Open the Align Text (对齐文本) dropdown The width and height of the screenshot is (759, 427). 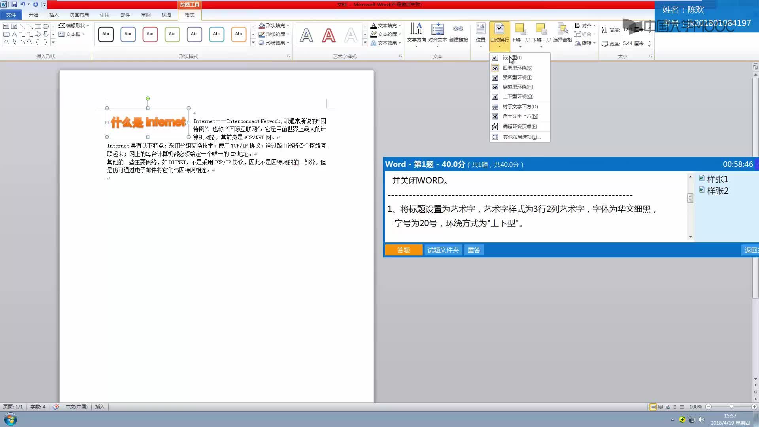coord(437,35)
